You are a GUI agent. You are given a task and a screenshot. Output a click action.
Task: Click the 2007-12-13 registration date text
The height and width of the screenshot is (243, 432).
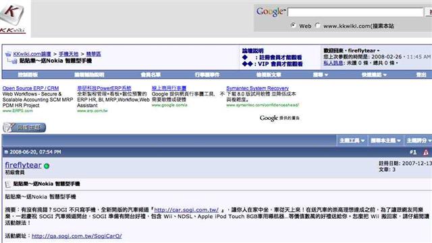[x=417, y=164]
